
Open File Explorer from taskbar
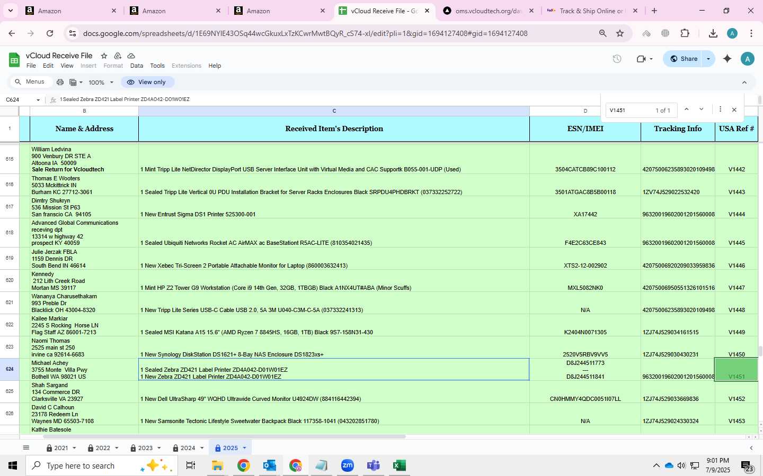tap(218, 465)
